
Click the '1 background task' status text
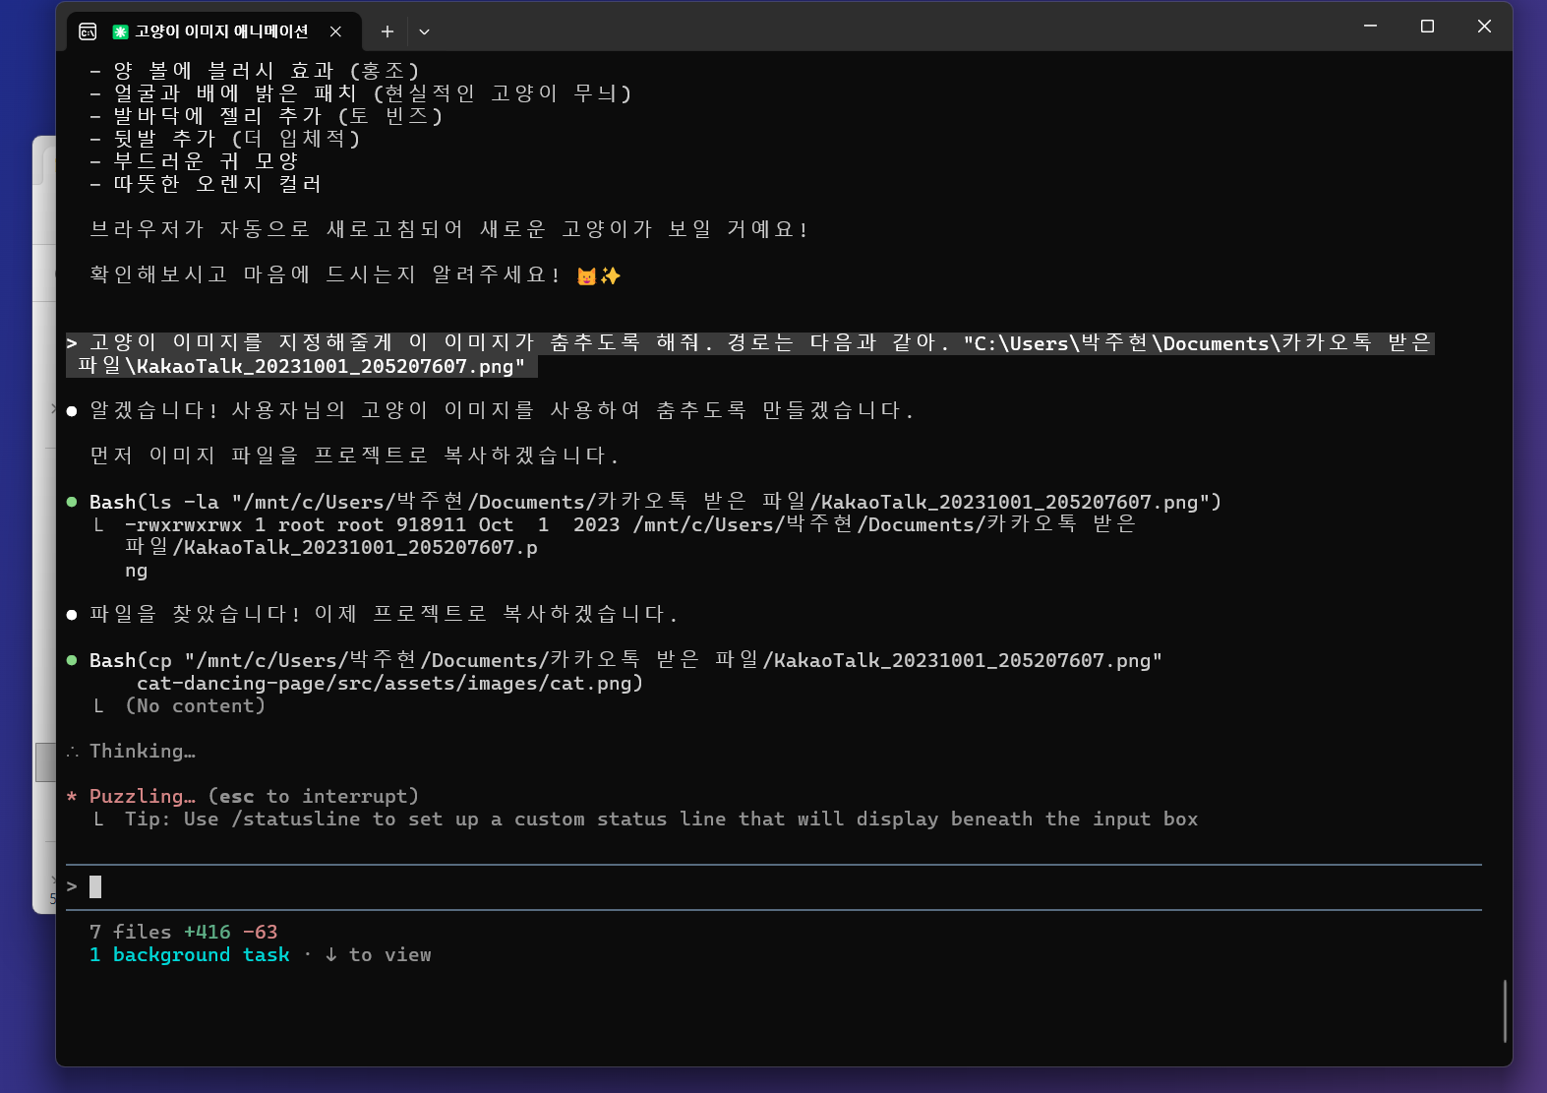coord(190,955)
